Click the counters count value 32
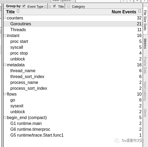 139,18
